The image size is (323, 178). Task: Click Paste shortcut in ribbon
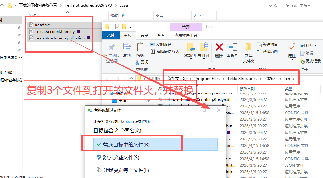[x=164, y=51]
